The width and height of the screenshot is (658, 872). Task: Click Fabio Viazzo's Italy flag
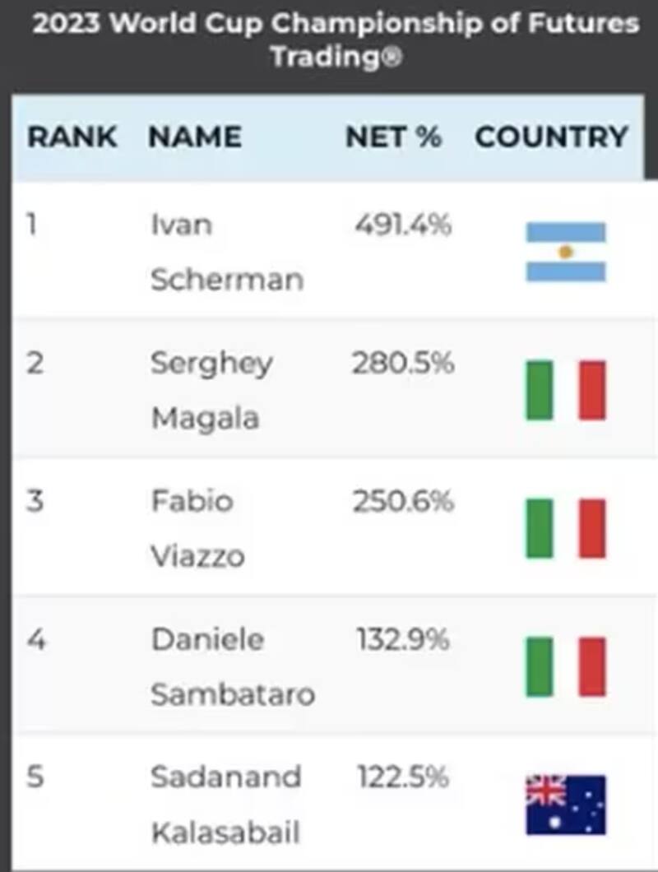coord(566,528)
